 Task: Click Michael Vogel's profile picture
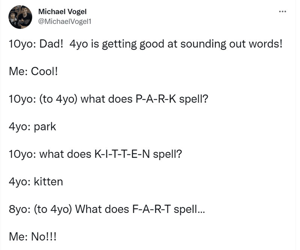coord(20,17)
